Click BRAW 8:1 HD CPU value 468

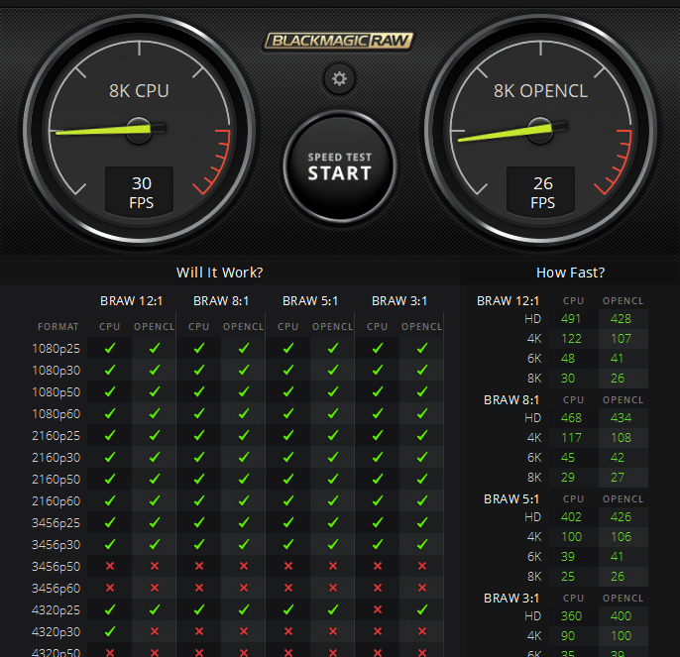(x=571, y=418)
